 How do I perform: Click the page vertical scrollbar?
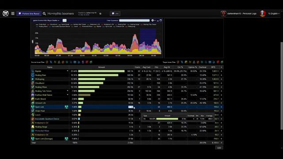click(282, 86)
